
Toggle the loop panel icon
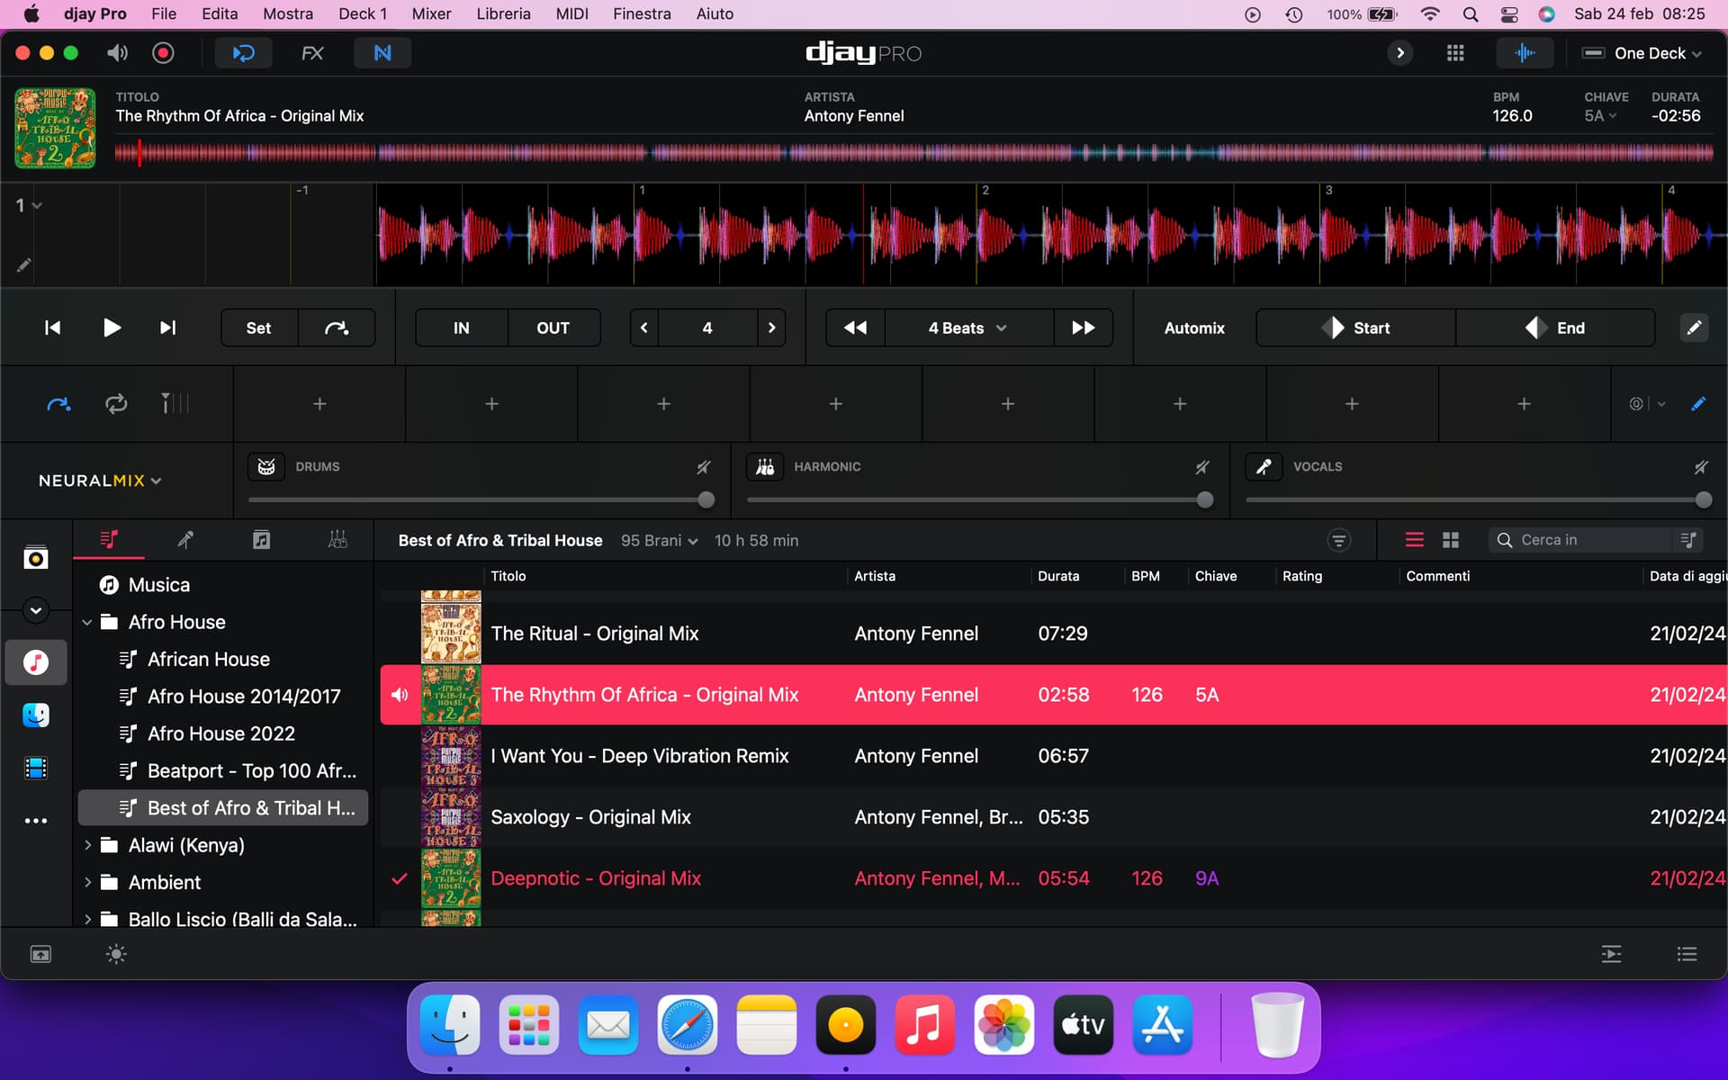(x=244, y=53)
